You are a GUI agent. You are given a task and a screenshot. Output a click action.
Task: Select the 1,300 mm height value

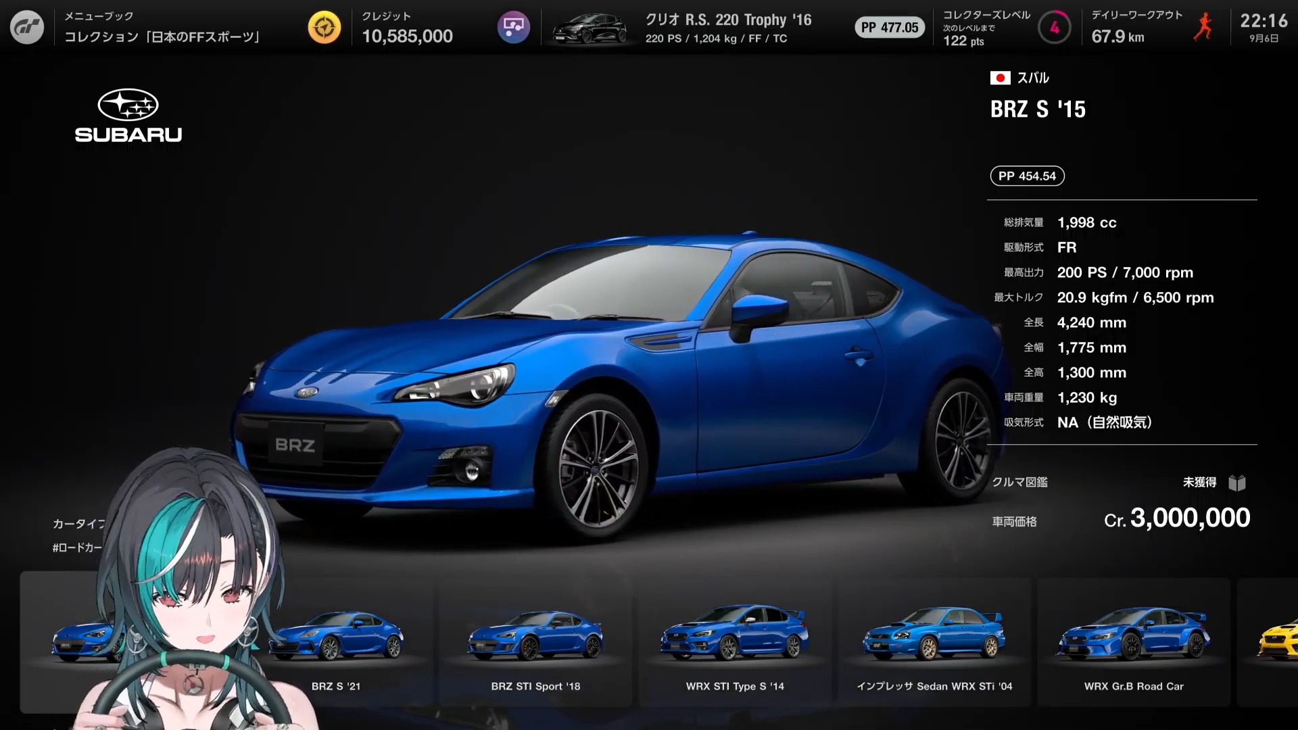click(x=1092, y=372)
